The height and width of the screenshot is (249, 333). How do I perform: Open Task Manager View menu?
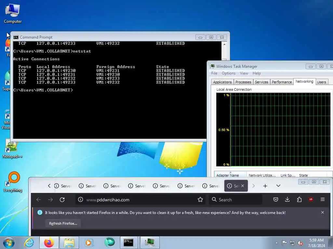(x=244, y=73)
